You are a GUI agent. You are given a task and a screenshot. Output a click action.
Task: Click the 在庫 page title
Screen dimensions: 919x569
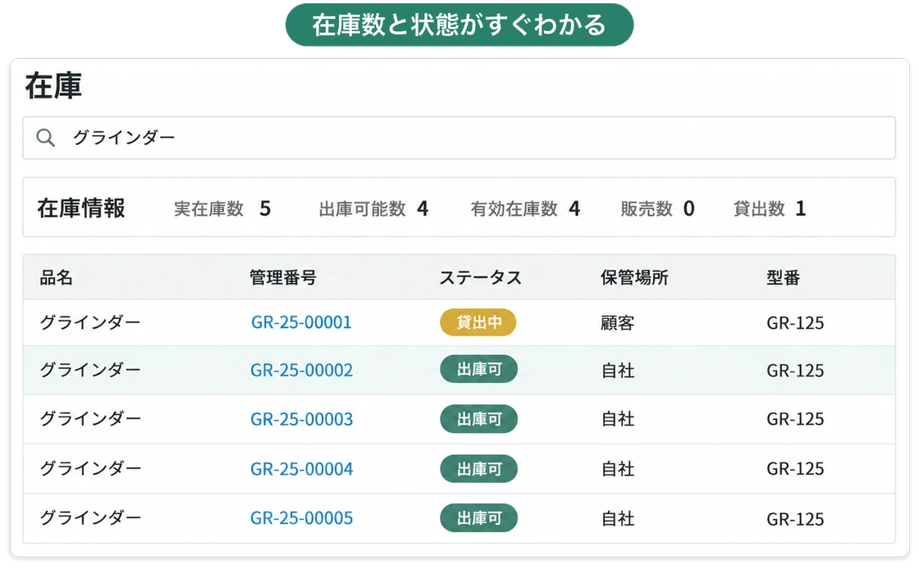pos(53,86)
